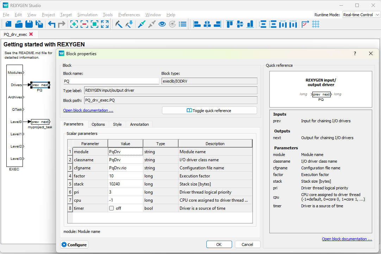Click the Redo arrow icon

tap(62, 24)
